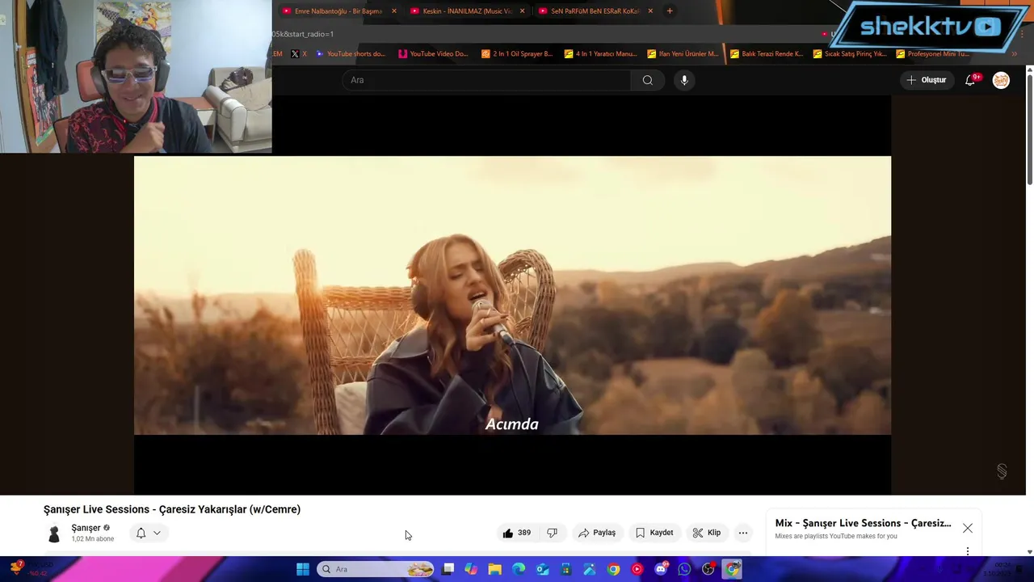Screen dimensions: 1034x582
Task: Click Paylaş share button
Action: (x=597, y=533)
